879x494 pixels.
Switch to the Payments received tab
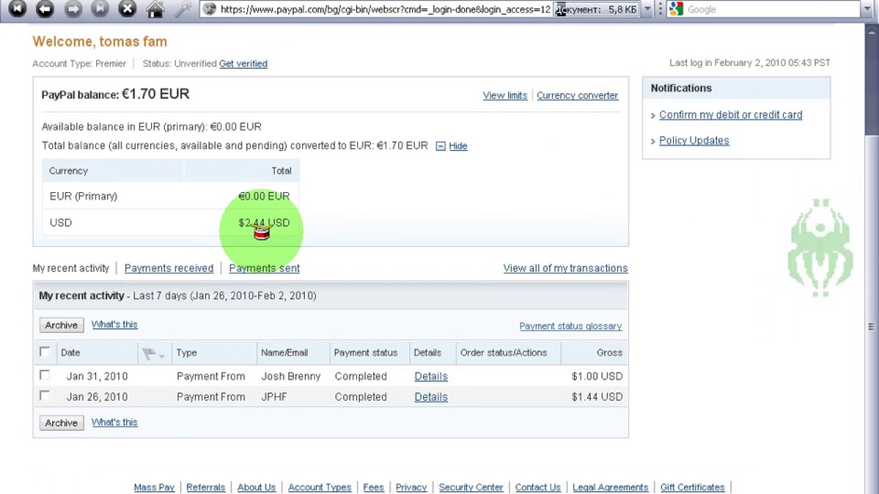(169, 268)
